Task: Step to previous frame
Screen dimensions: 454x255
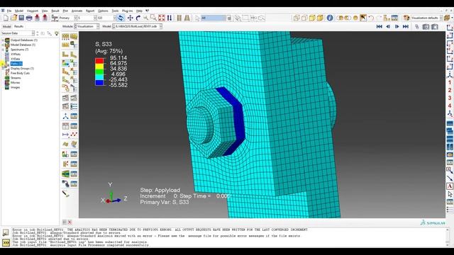Action: [388, 26]
